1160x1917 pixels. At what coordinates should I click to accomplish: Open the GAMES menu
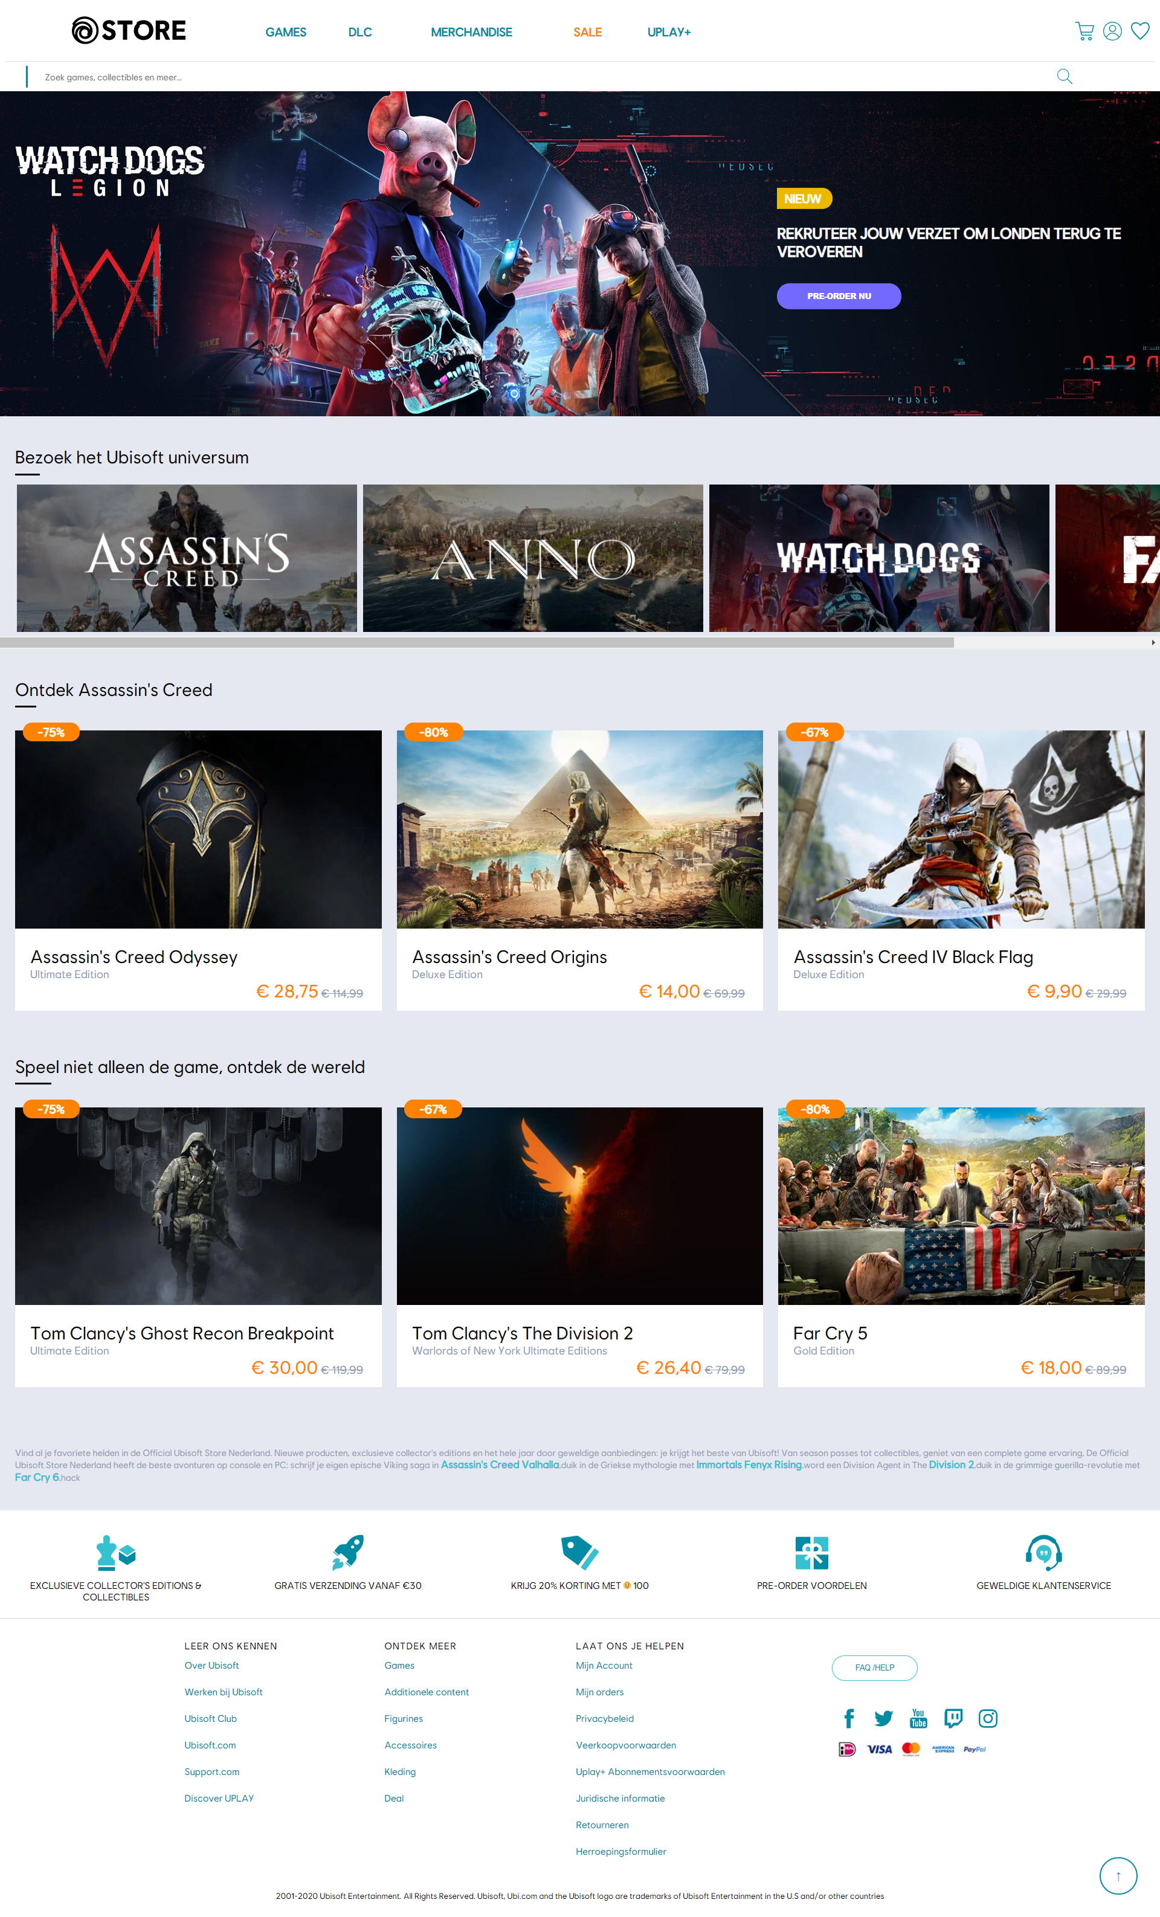(x=286, y=32)
